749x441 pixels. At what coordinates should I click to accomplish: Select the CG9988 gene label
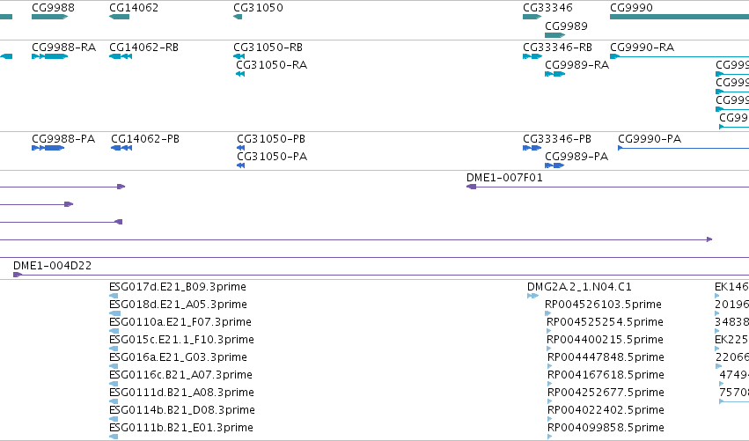click(x=53, y=8)
